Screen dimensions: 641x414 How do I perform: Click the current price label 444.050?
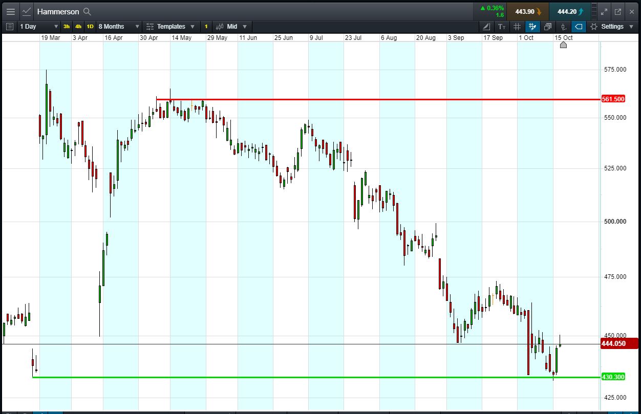coord(618,343)
